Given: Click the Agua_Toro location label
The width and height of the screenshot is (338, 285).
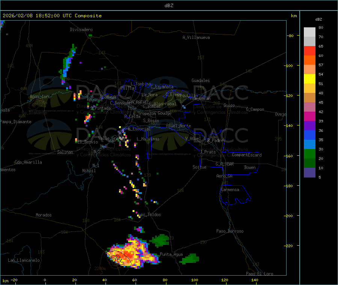Looking at the screenshot, I should click(x=40, y=97).
